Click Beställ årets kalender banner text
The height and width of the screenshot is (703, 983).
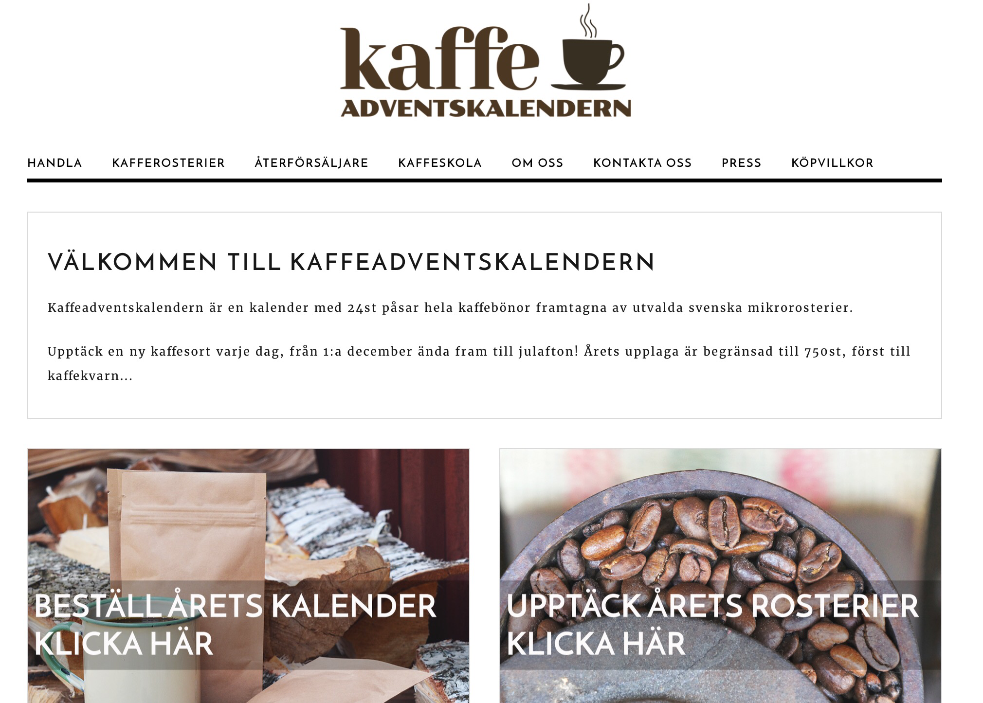[235, 606]
